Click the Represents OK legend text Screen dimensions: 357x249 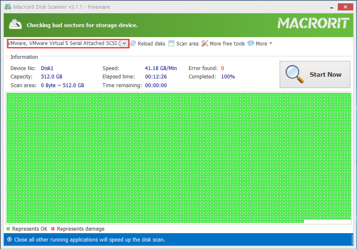[30, 229]
